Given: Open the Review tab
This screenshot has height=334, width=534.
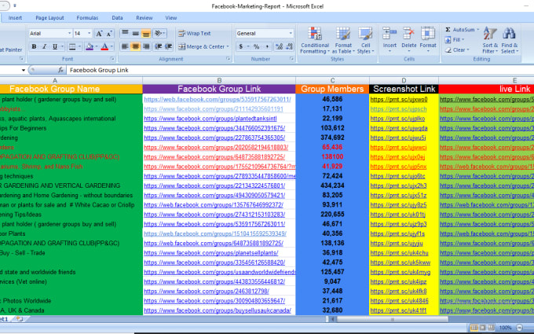Looking at the screenshot, I should (144, 18).
